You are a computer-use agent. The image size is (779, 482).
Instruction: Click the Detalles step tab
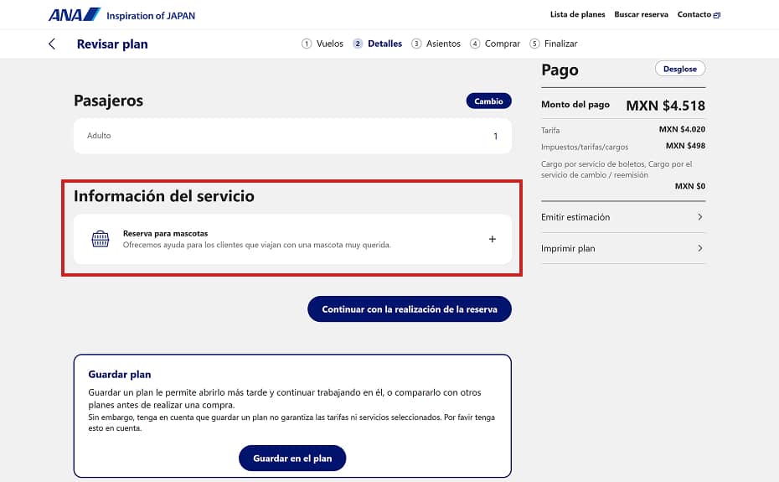(384, 44)
